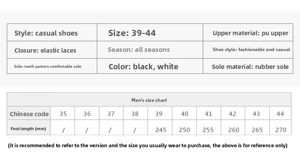Select Chinese code 42 cell

click(x=233, y=113)
